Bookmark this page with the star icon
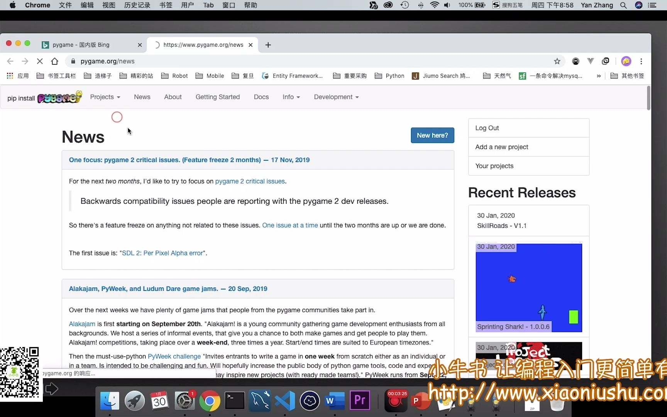 pyautogui.click(x=557, y=61)
